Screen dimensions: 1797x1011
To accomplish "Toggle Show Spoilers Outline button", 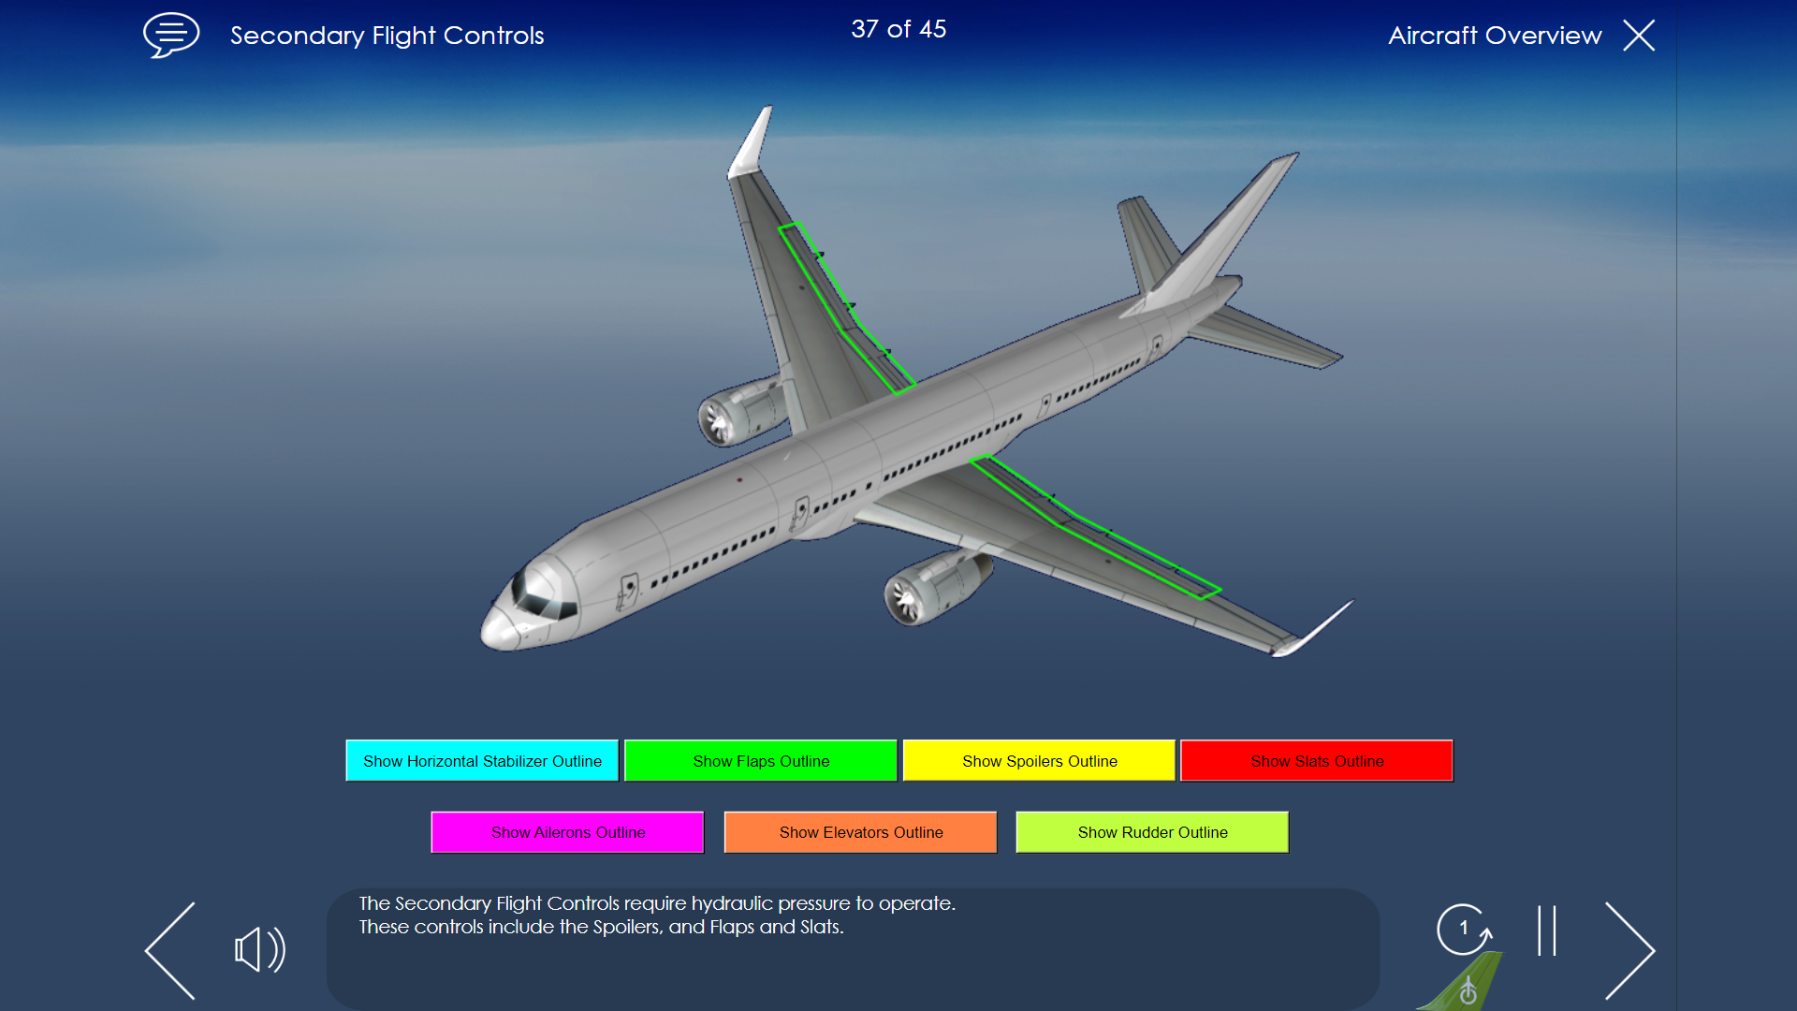I will point(1039,760).
